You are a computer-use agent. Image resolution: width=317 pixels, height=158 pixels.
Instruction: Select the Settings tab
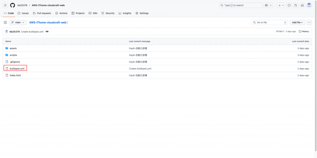coord(142,13)
